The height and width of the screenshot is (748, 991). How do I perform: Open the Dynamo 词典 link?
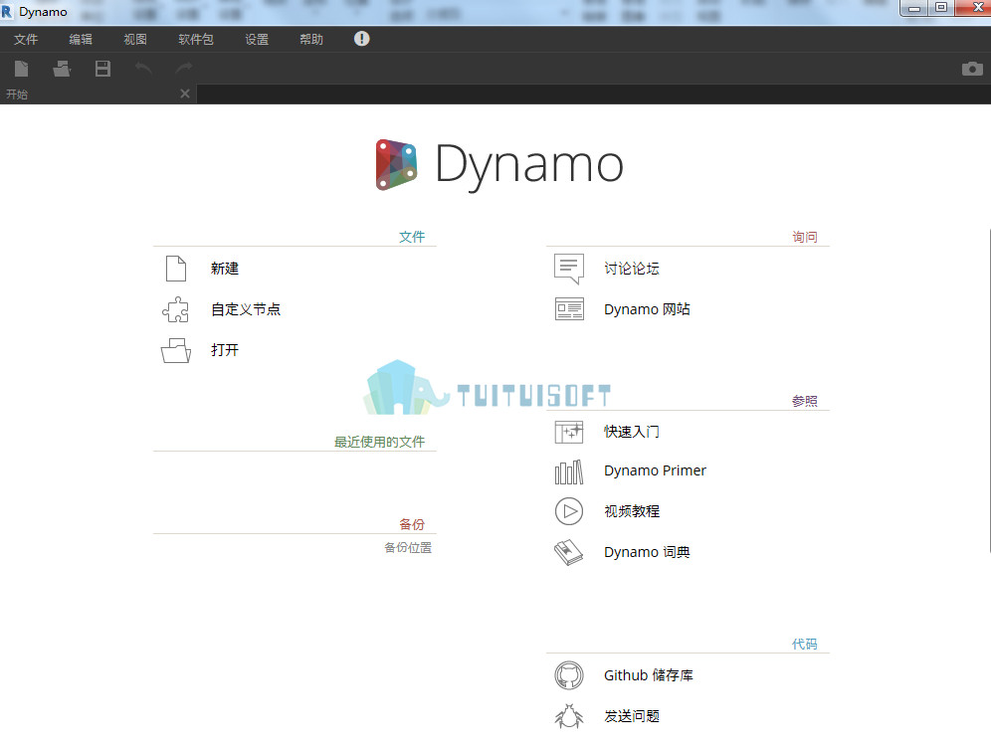(x=647, y=552)
